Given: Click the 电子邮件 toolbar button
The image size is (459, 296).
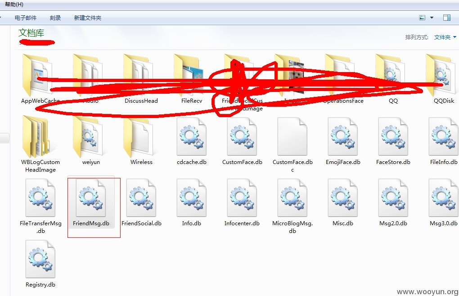Looking at the screenshot, I should tap(26, 18).
